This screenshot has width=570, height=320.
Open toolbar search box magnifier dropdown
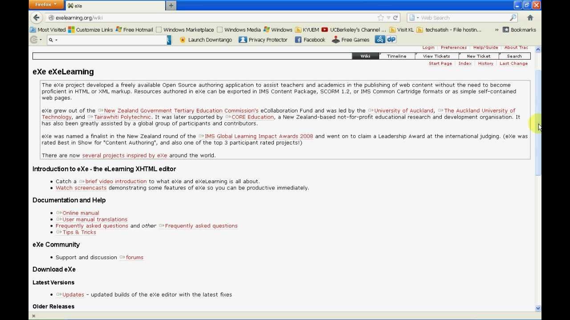pyautogui.click(x=53, y=40)
